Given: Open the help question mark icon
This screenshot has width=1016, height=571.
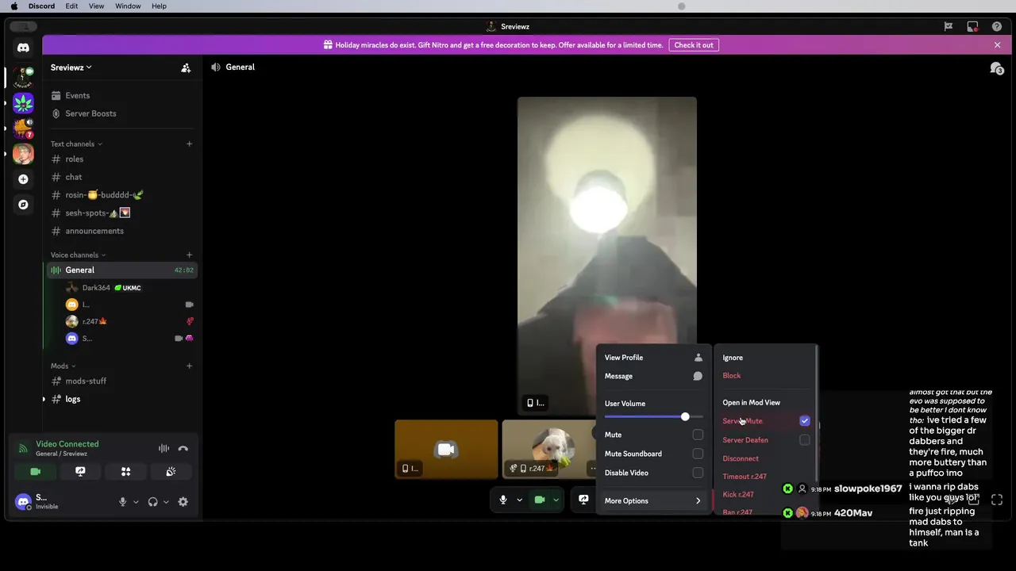Looking at the screenshot, I should 997,26.
